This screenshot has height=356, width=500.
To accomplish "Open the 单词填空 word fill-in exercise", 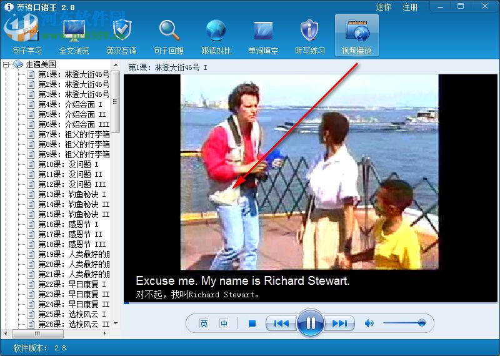I will (x=263, y=37).
